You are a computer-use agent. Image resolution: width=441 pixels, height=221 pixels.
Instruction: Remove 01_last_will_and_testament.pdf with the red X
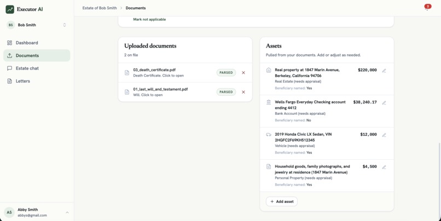(243, 92)
